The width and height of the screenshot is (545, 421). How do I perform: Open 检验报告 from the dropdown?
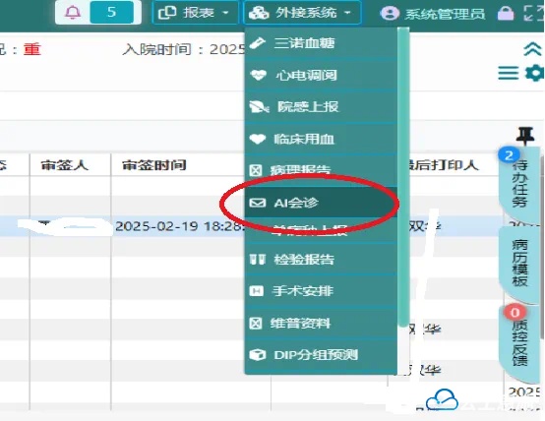pyautogui.click(x=321, y=260)
